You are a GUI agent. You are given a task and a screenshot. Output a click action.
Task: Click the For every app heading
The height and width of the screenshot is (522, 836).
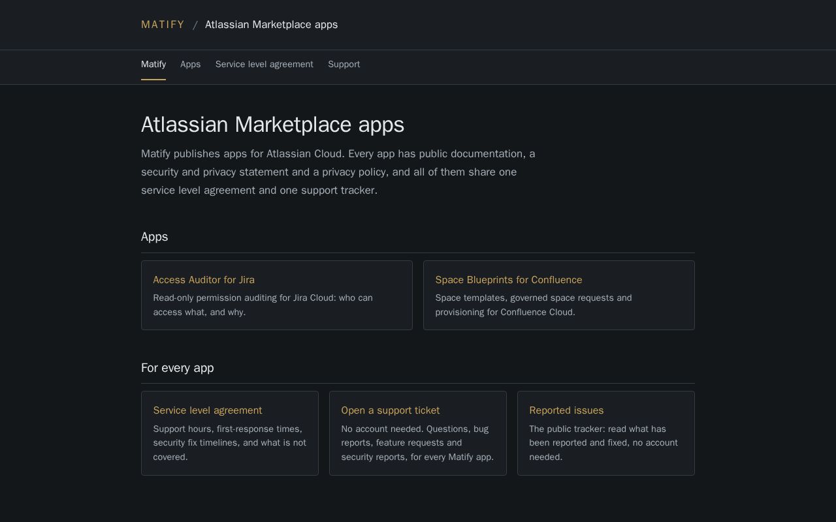[178, 368]
